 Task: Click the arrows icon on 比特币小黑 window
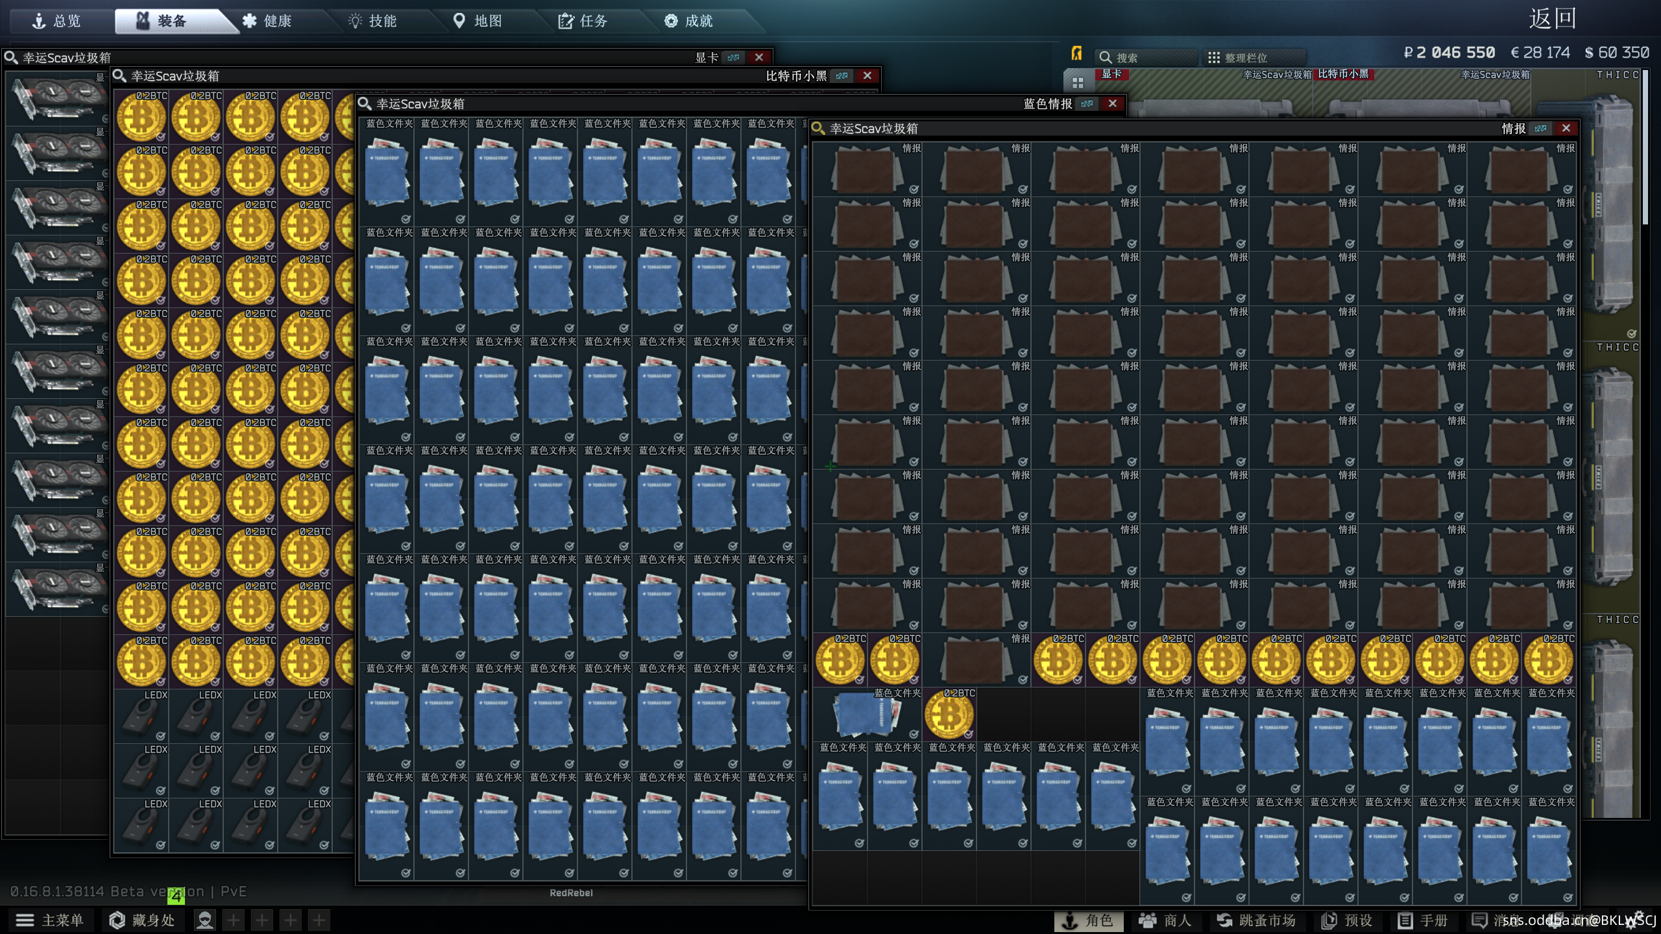(842, 76)
